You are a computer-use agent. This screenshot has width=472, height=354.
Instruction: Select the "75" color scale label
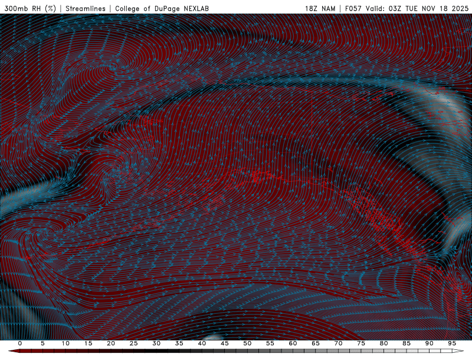tap(361, 343)
